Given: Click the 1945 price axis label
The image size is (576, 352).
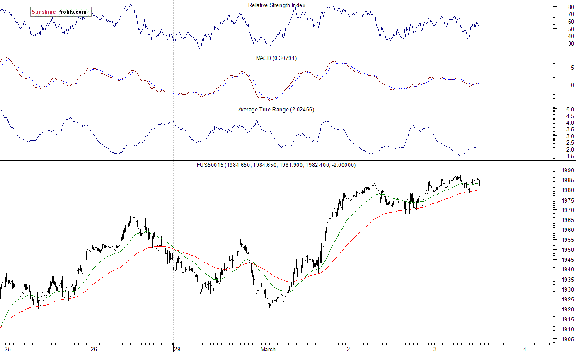Looking at the screenshot, I should tap(567, 260).
